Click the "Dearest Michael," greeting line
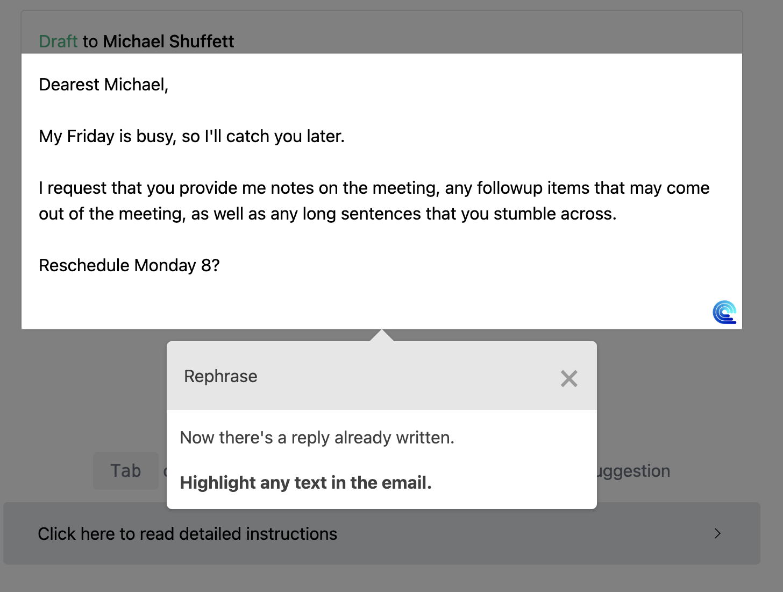The height and width of the screenshot is (592, 783). (104, 84)
